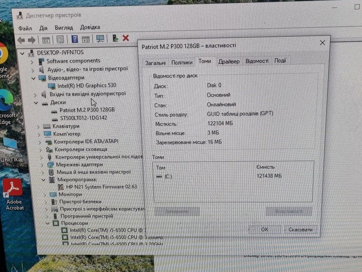Select Контролери сховища tree item
This screenshot has width=362, height=272.
[x=81, y=149]
